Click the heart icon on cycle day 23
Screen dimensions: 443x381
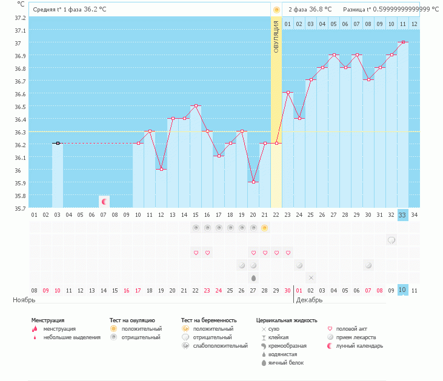(288, 253)
